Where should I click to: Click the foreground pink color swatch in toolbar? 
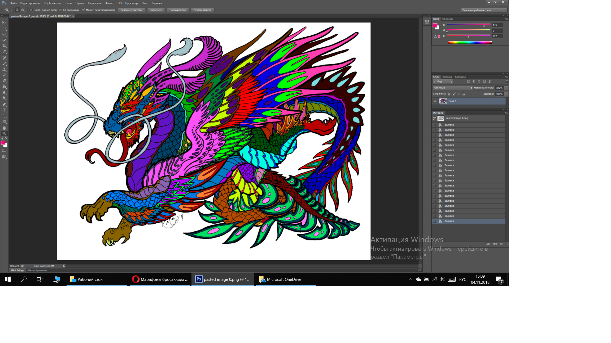point(3,143)
